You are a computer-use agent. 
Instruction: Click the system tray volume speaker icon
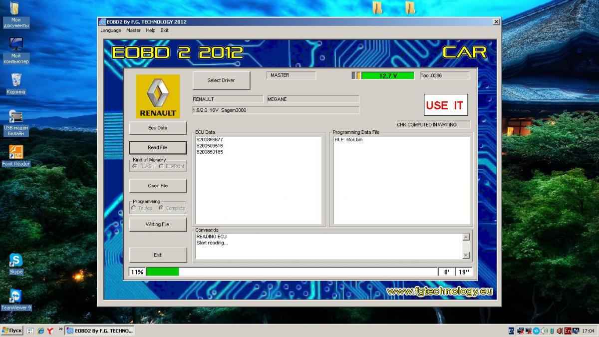[544, 331]
